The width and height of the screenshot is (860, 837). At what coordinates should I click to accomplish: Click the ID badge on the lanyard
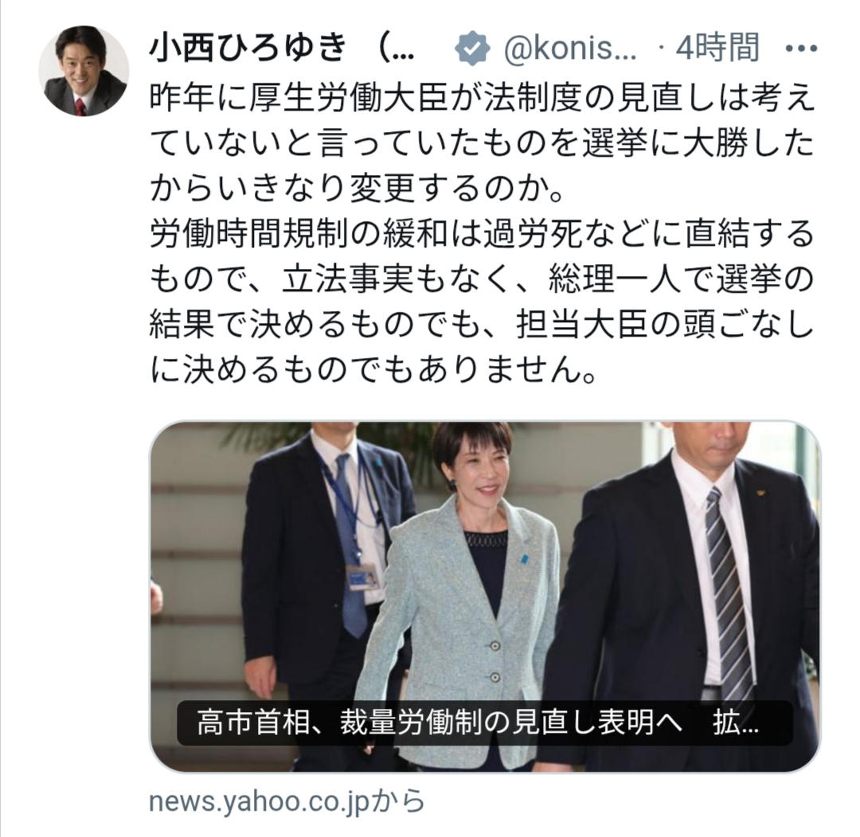[x=364, y=577]
